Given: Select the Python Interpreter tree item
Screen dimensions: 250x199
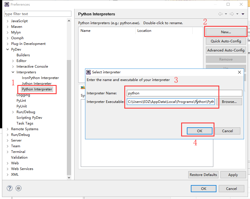Looking at the screenshot, I should [37, 89].
